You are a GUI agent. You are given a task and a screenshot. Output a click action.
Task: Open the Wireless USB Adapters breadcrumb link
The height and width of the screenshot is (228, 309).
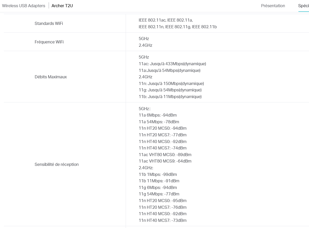[x=24, y=6]
